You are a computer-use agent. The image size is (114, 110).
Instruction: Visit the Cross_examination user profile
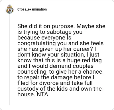click(32, 9)
